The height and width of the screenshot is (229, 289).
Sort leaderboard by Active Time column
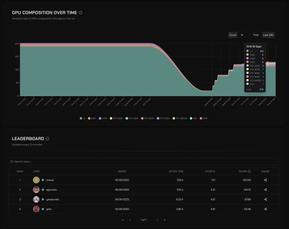(x=176, y=171)
